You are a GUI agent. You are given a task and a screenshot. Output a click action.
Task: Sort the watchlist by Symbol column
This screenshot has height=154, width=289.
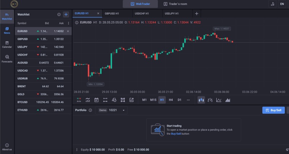22,23
